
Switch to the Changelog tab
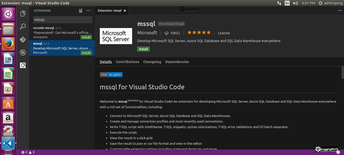click(152, 62)
